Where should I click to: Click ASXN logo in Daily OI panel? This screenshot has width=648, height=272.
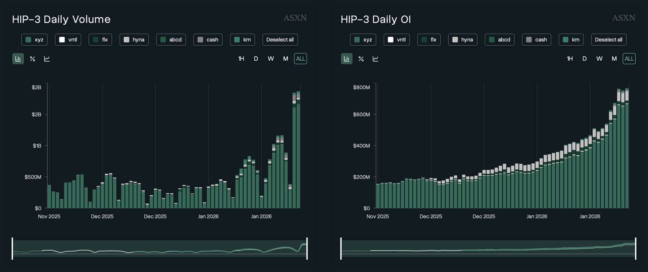[x=623, y=18]
